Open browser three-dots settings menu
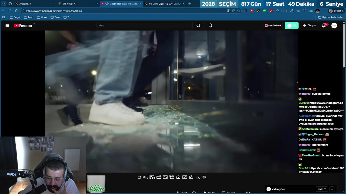346x194 pixels. coord(324,11)
